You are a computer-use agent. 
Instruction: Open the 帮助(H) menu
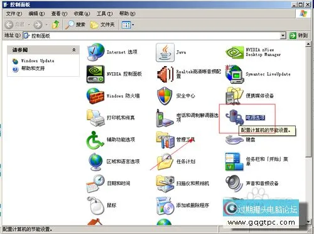[127, 14]
